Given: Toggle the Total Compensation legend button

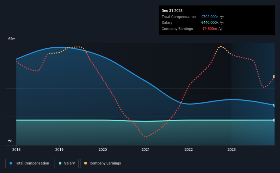Looking at the screenshot, I should [29, 163].
